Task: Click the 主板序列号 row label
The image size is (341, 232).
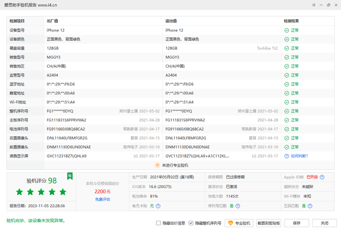Action: click(19, 120)
